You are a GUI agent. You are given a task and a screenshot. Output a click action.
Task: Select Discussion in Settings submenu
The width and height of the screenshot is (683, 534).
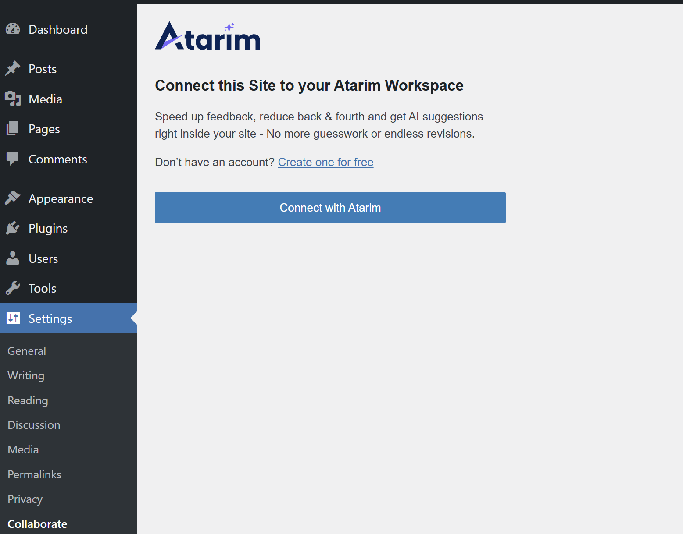pos(34,425)
